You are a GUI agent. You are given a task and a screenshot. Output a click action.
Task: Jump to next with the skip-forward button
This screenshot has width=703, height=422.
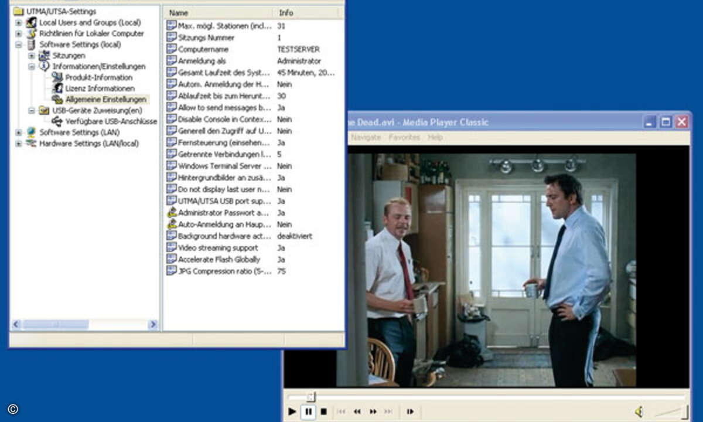click(x=390, y=412)
